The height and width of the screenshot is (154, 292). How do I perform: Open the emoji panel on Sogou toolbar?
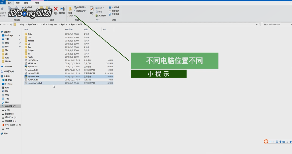[x=277, y=142]
